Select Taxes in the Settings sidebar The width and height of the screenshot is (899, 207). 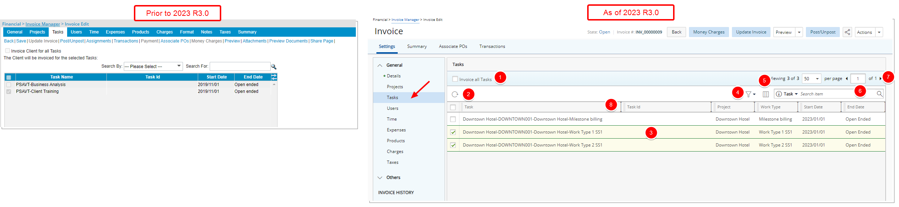click(393, 162)
